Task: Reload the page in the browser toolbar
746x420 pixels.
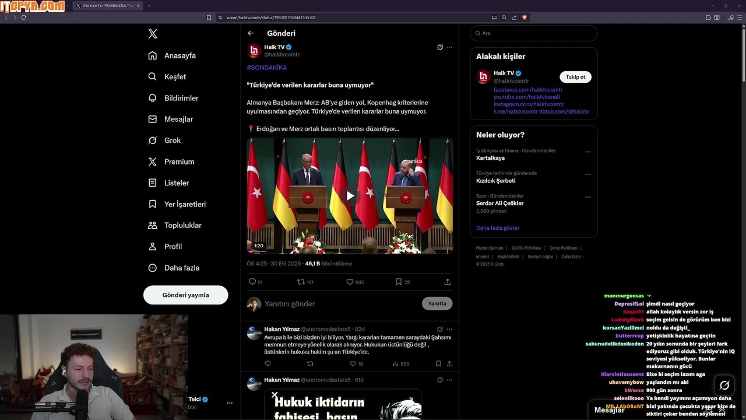Action: (24, 17)
